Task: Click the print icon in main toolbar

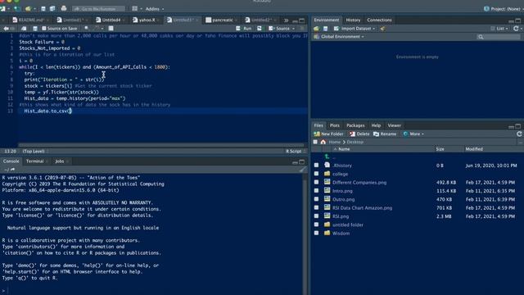Action: pyautogui.click(x=64, y=9)
